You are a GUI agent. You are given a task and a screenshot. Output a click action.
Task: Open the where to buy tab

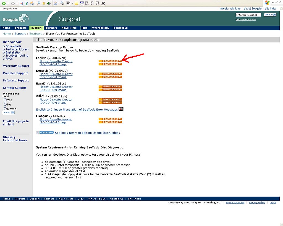101,28
